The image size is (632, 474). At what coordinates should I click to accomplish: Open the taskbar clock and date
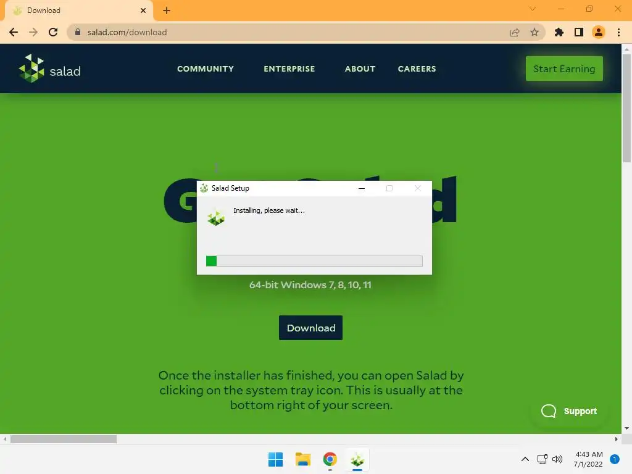point(588,459)
